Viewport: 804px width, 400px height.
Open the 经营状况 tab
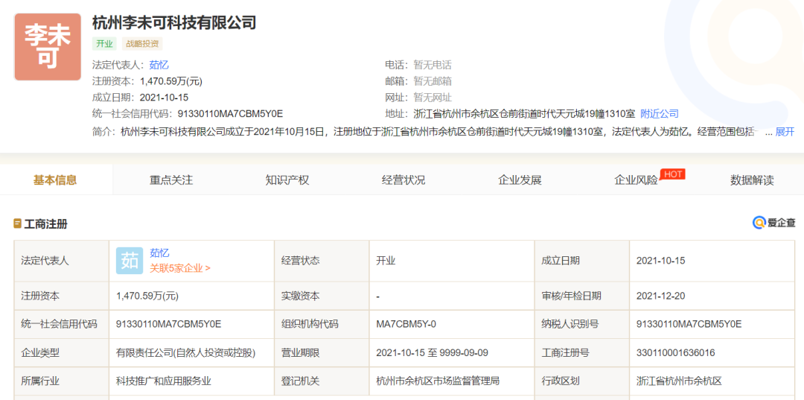pyautogui.click(x=403, y=180)
